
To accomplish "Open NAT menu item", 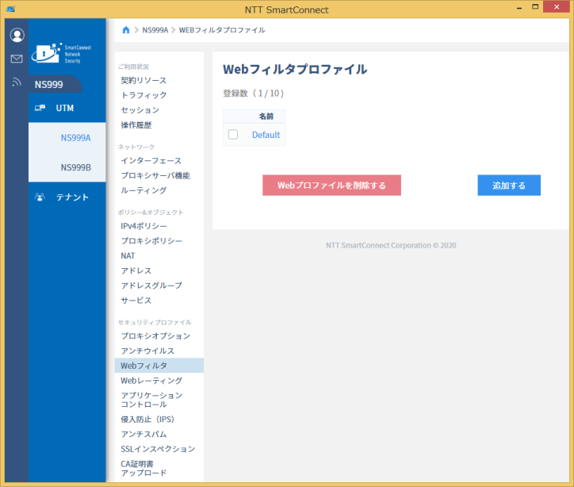I will [128, 255].
